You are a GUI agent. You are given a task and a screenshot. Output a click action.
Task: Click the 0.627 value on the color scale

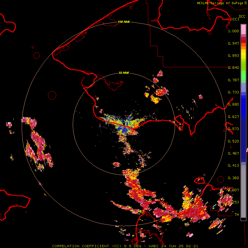[233, 117]
